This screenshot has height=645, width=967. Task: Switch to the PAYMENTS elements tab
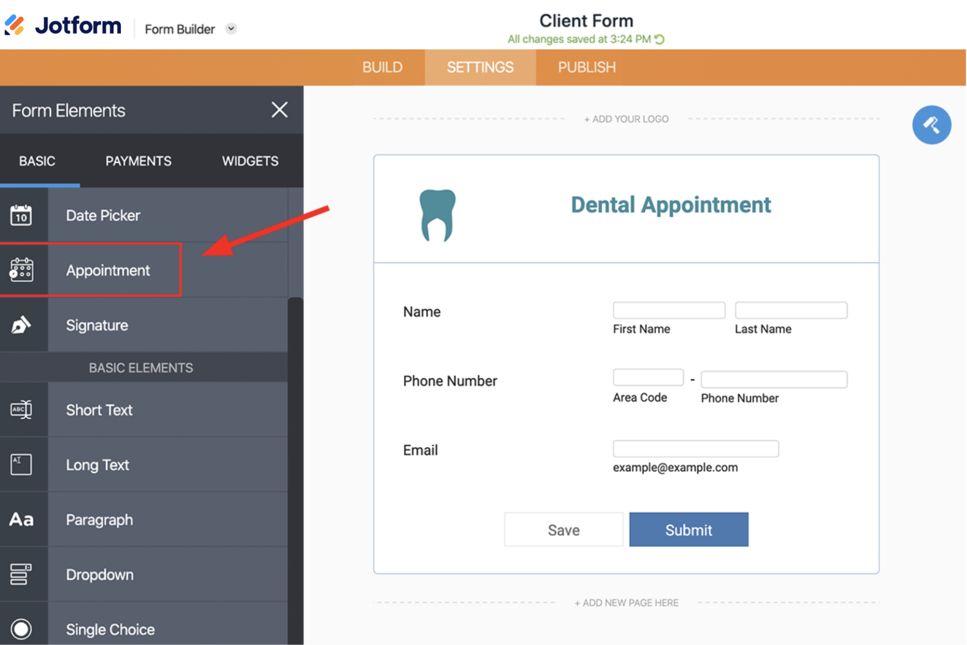138,161
